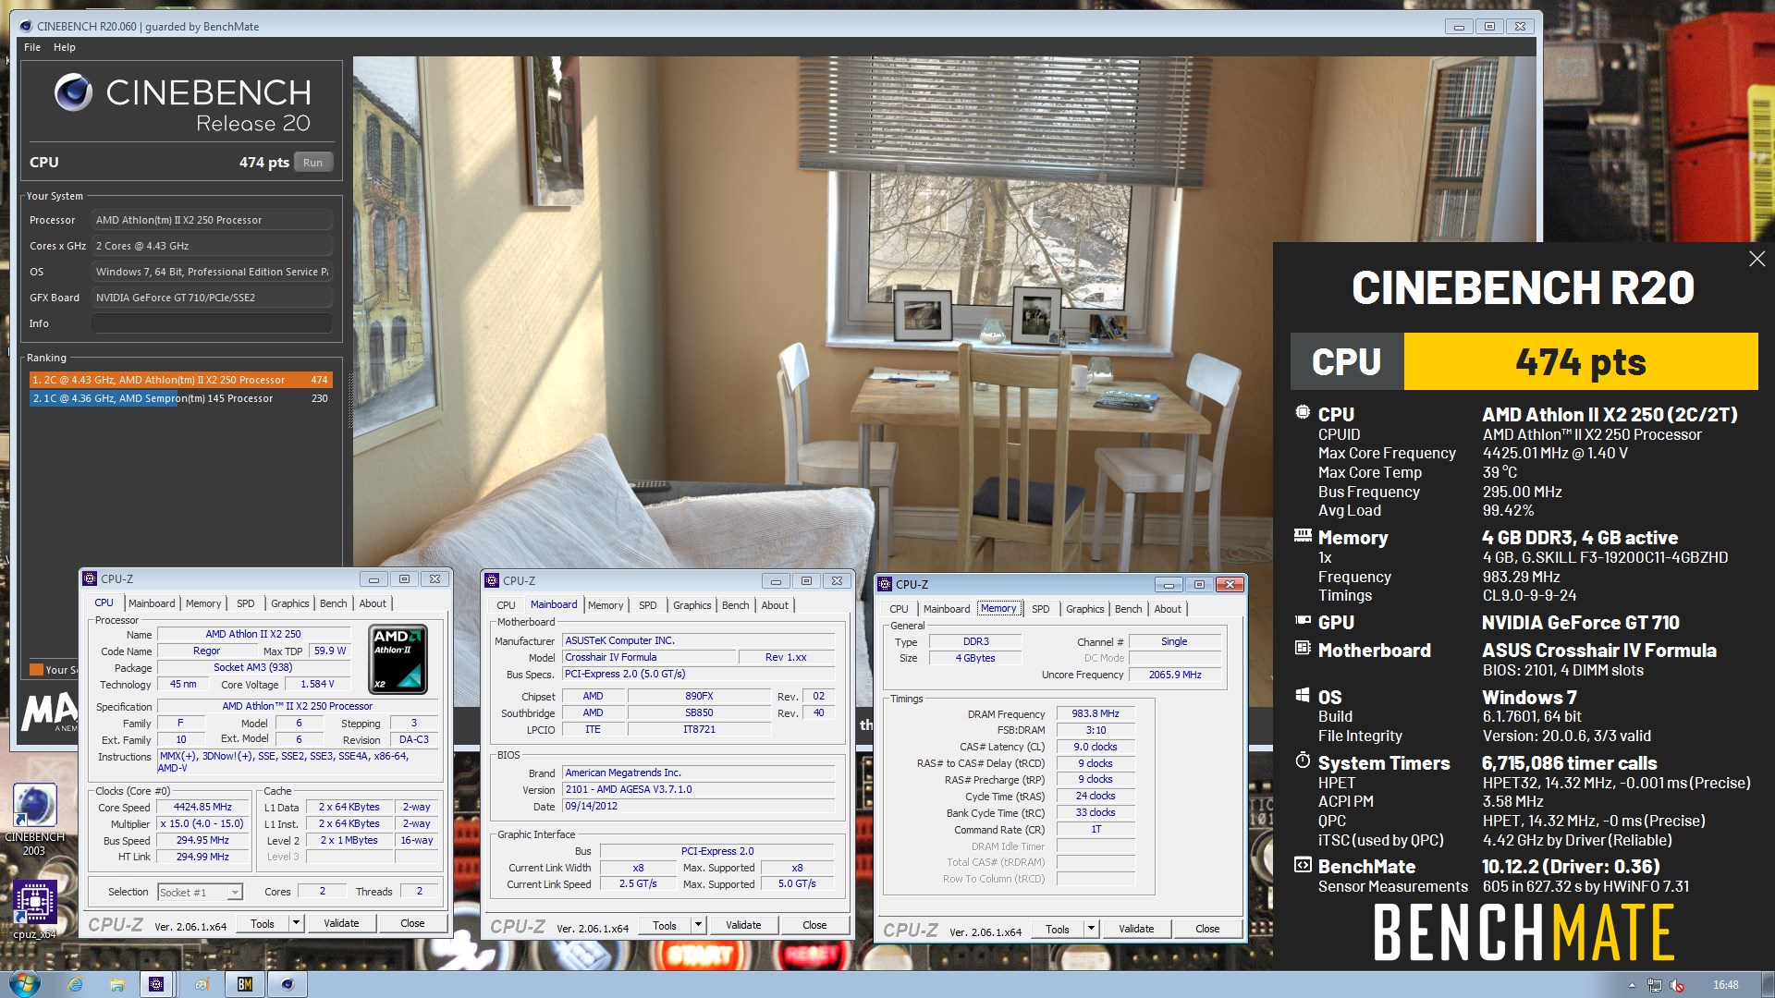Click Validate in CPU-Z Mainboard window
1775x998 pixels.
click(743, 925)
